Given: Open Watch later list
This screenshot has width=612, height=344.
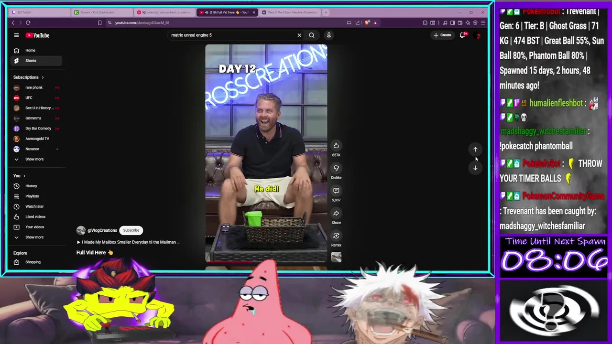Looking at the screenshot, I should (36, 206).
